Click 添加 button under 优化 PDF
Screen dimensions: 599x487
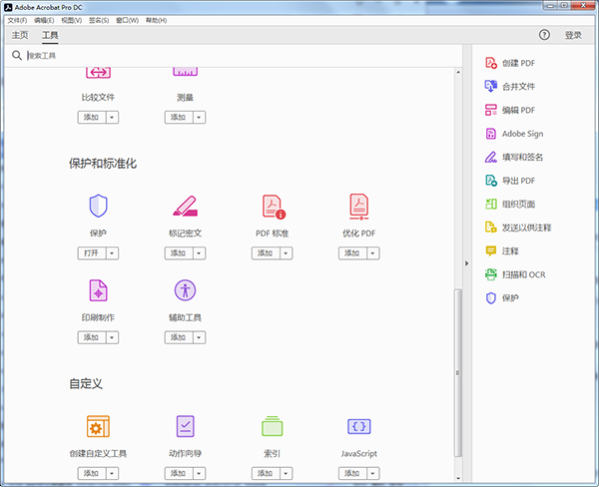352,253
